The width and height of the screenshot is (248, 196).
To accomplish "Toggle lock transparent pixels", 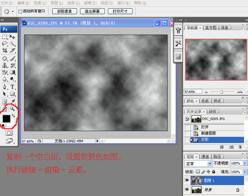I will [198, 171].
